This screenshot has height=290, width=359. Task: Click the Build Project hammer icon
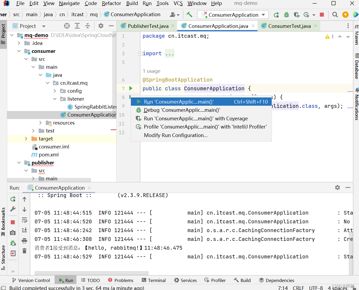pyautogui.click(x=189, y=14)
